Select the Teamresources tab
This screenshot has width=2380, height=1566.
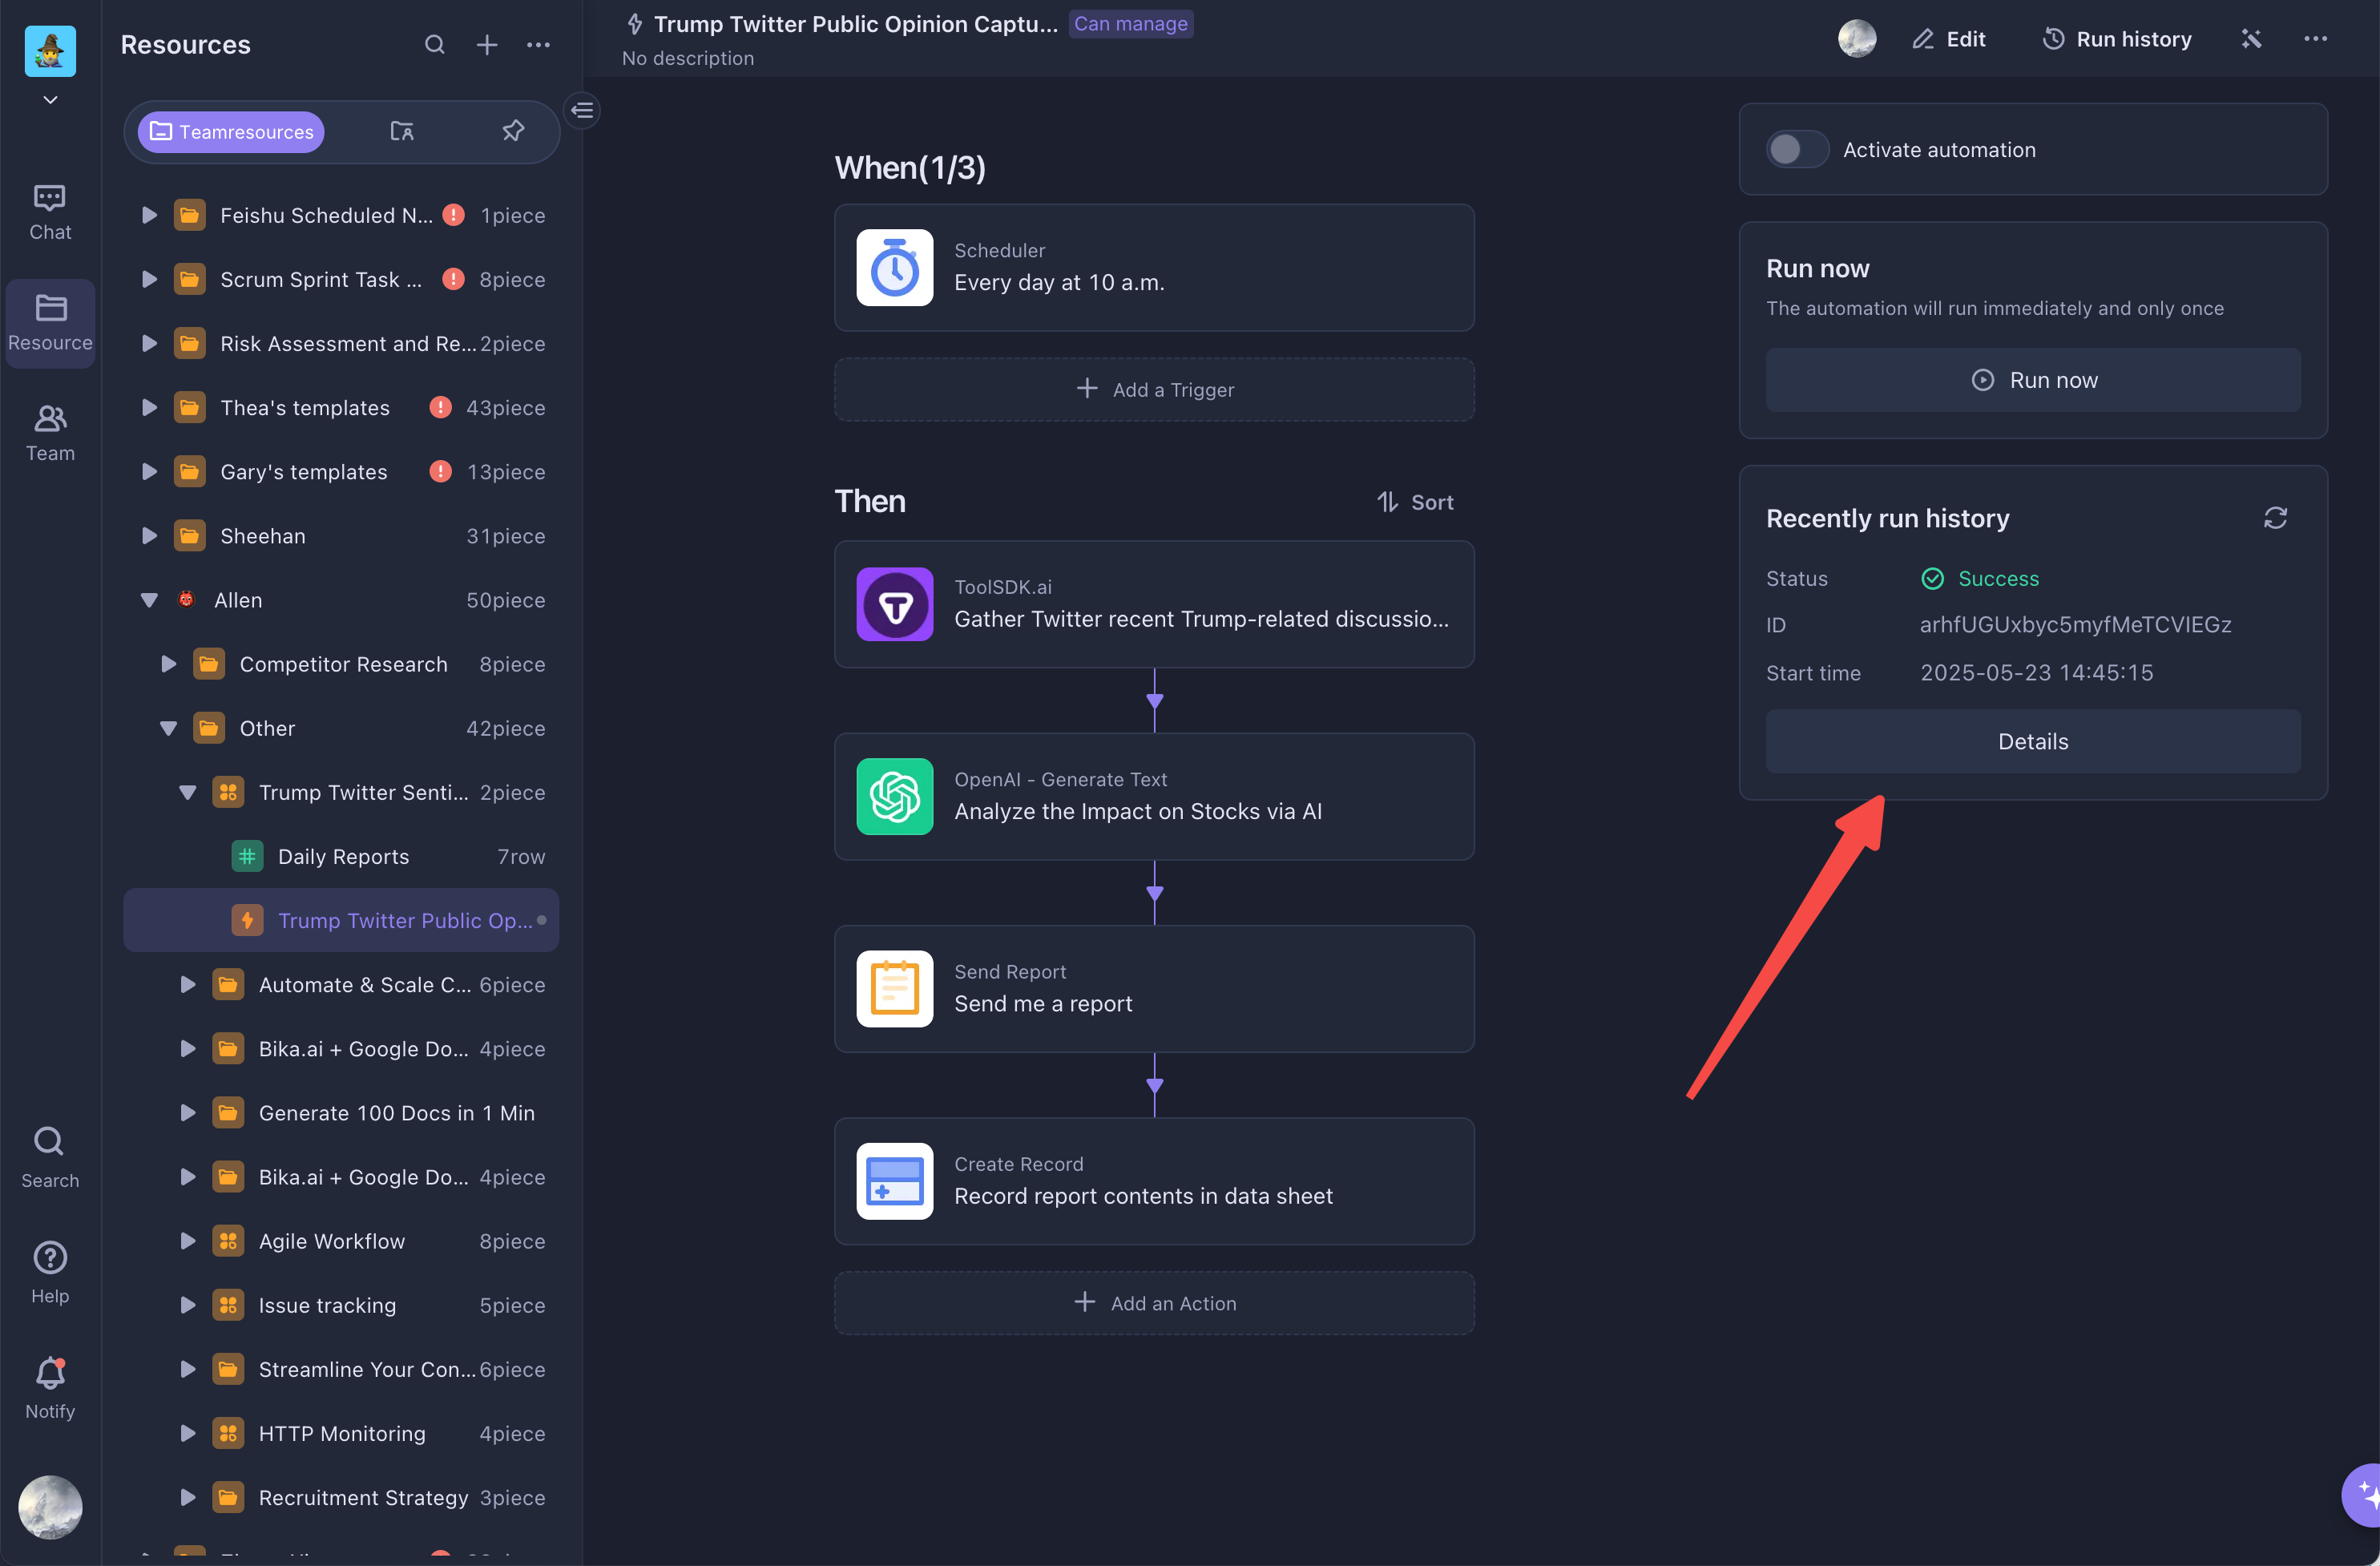coord(231,132)
